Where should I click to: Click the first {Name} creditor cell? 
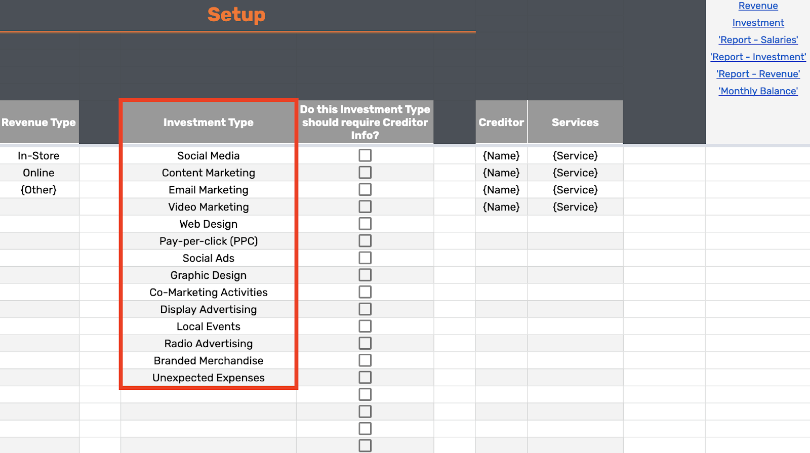[501, 156]
